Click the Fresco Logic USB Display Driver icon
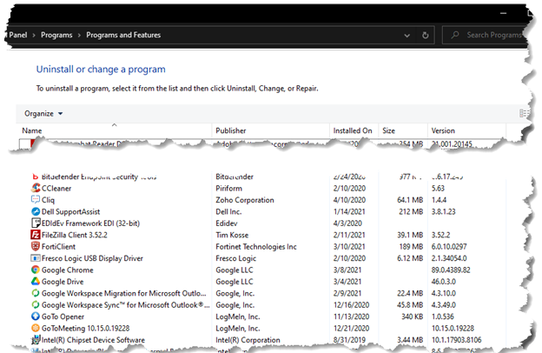 pos(36,258)
